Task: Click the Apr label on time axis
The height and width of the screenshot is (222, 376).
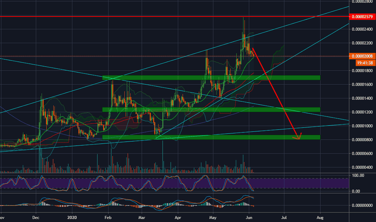Action: pos(178,218)
